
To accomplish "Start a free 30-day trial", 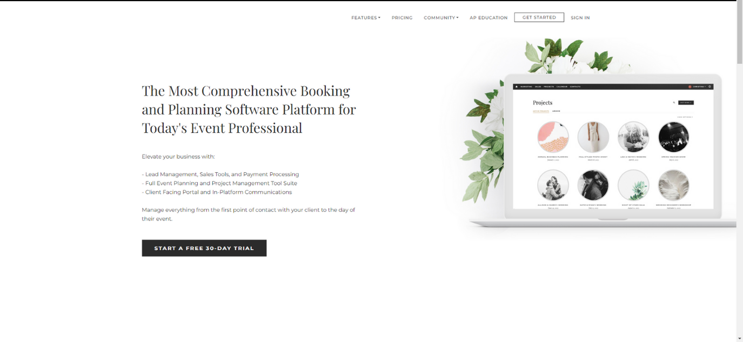I will (x=204, y=248).
